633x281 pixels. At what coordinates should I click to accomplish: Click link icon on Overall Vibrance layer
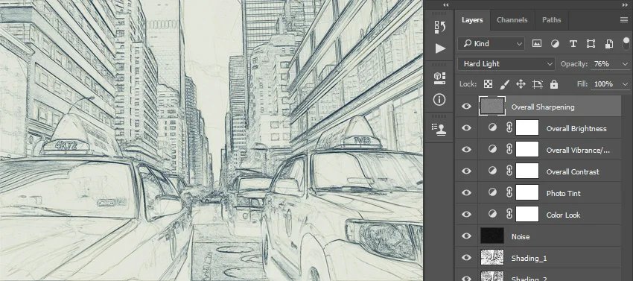tap(509, 149)
